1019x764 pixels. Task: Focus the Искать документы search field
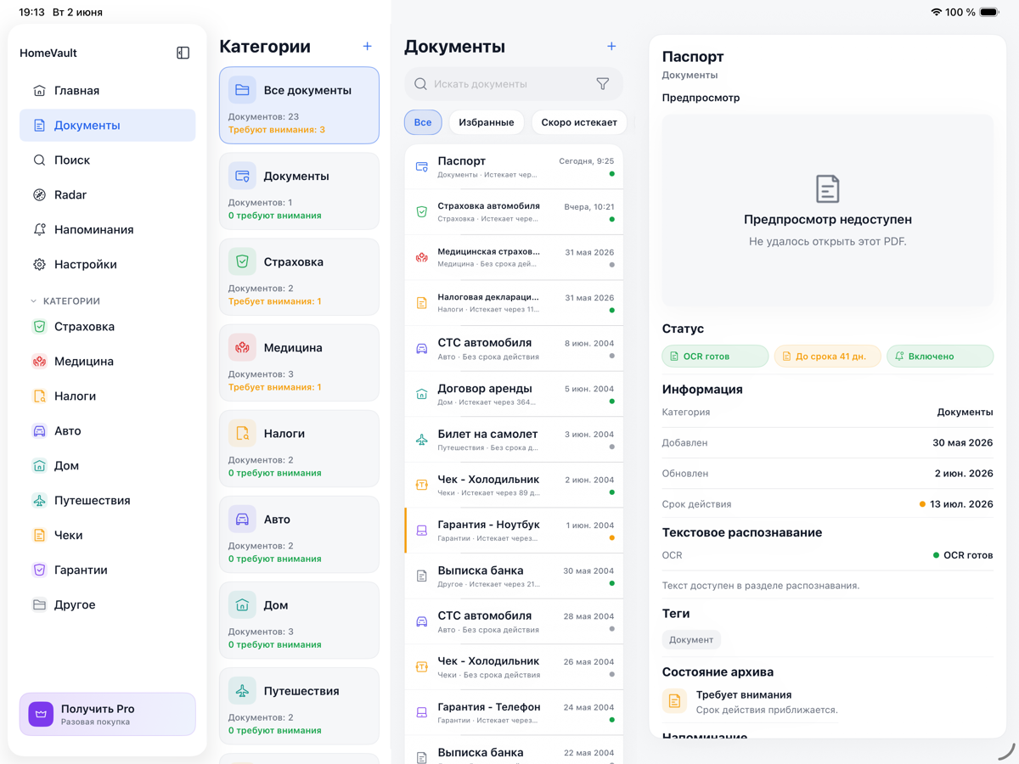[514, 84]
